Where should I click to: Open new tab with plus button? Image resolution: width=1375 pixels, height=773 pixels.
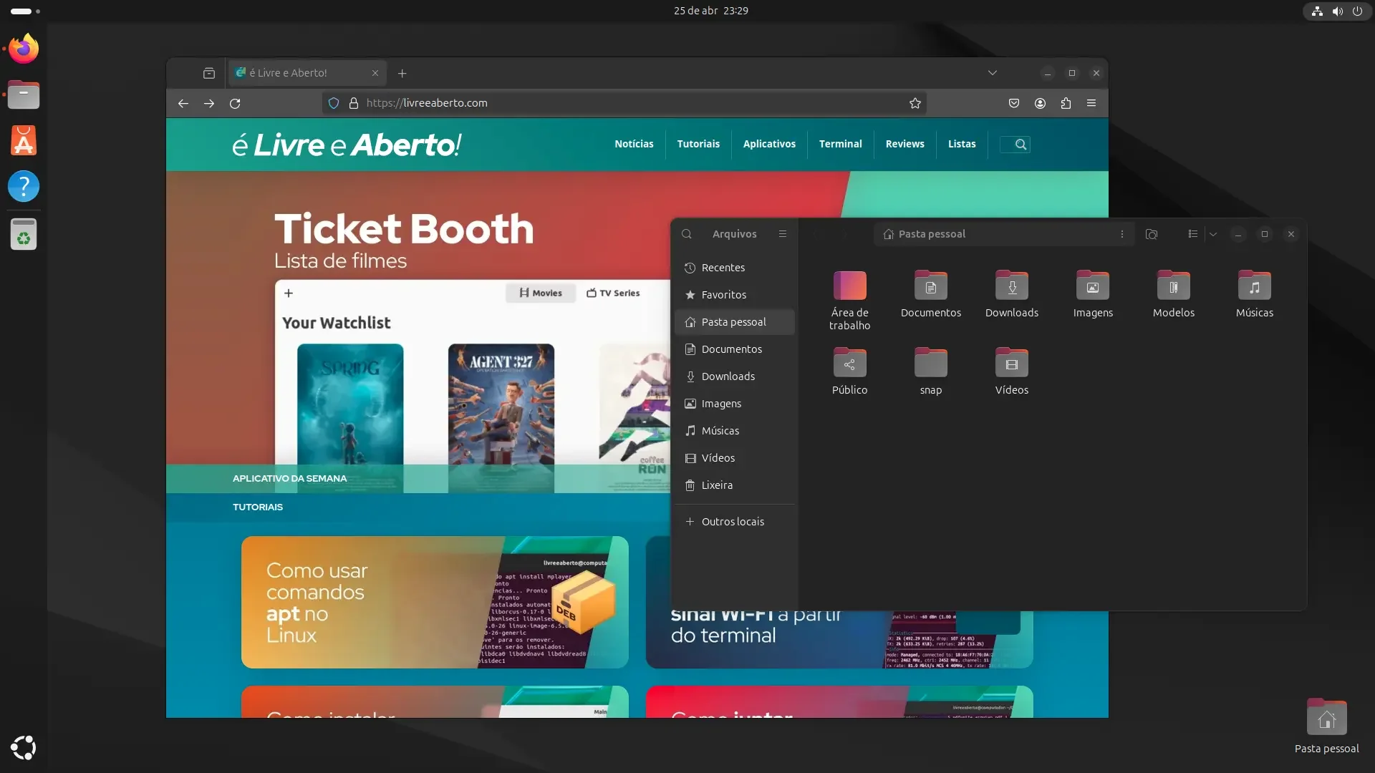pyautogui.click(x=402, y=73)
